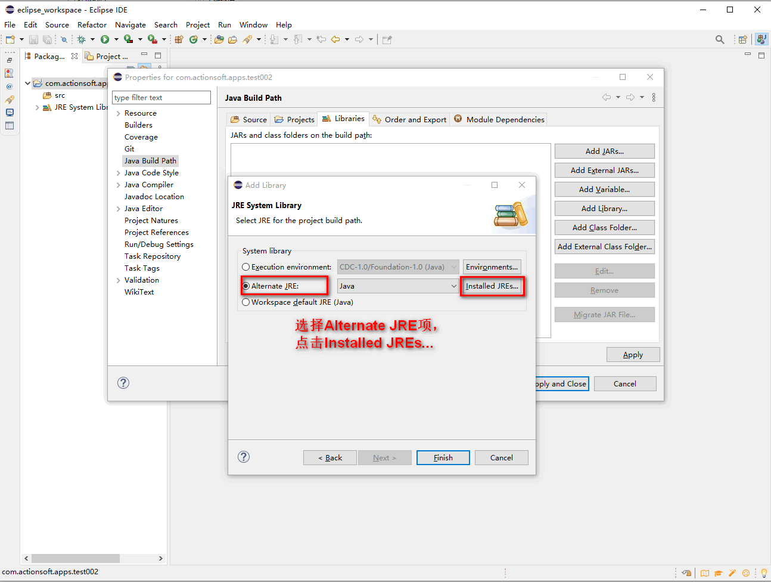771x582 pixels.
Task: Click the Installed JREs button
Action: [493, 286]
